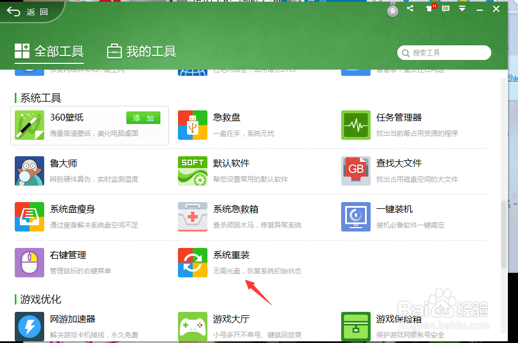Click the 急救盘 title text
Viewport: 518px width, 343px height.
tap(227, 117)
